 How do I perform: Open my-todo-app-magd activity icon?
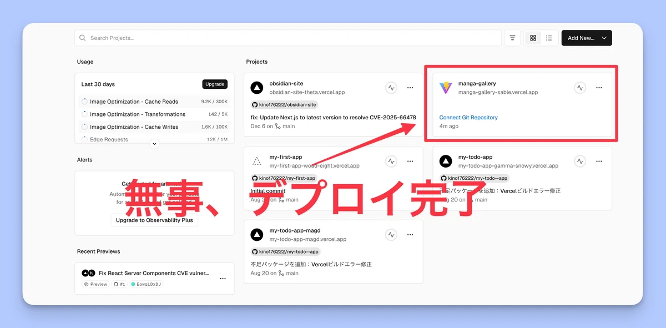(391, 235)
